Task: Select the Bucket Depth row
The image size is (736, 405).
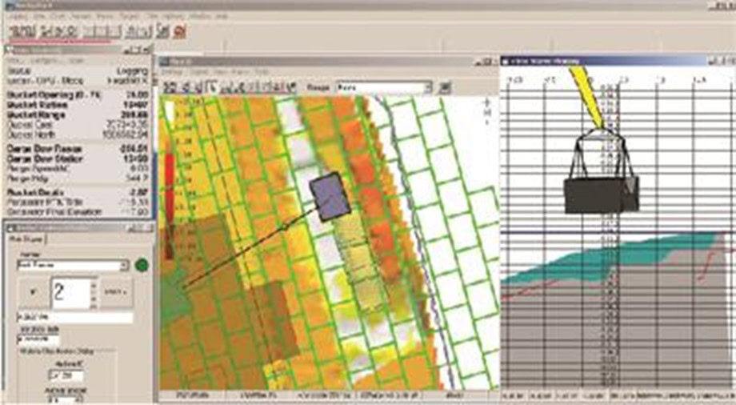Action: (x=78, y=193)
